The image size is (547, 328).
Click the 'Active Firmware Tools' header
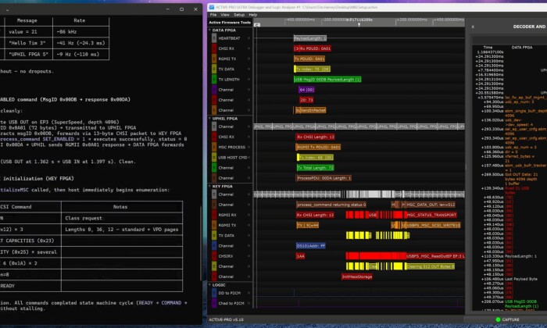click(x=230, y=23)
